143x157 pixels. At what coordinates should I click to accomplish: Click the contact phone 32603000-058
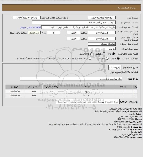click(x=121, y=122)
